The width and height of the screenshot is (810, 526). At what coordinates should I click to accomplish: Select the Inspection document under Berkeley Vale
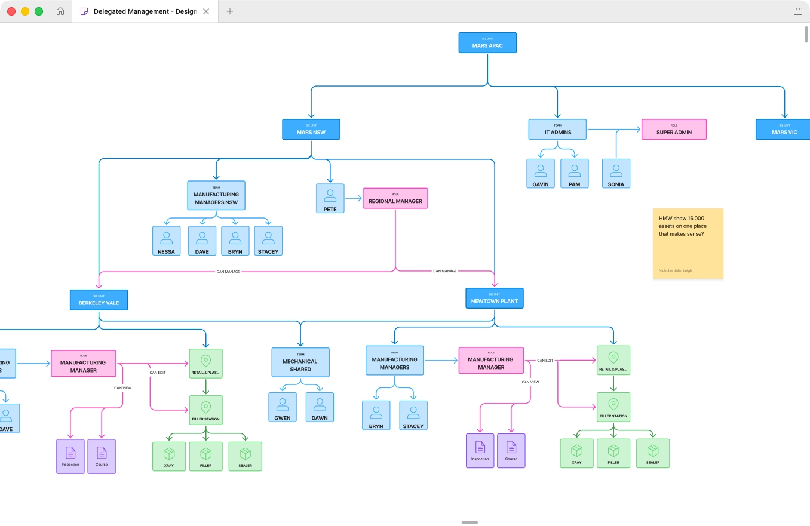(x=70, y=457)
